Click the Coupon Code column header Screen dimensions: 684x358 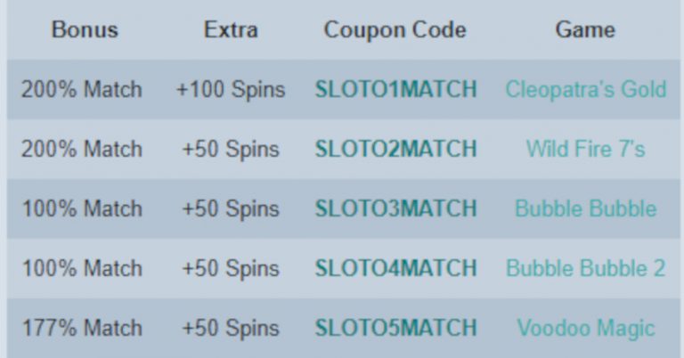(395, 30)
